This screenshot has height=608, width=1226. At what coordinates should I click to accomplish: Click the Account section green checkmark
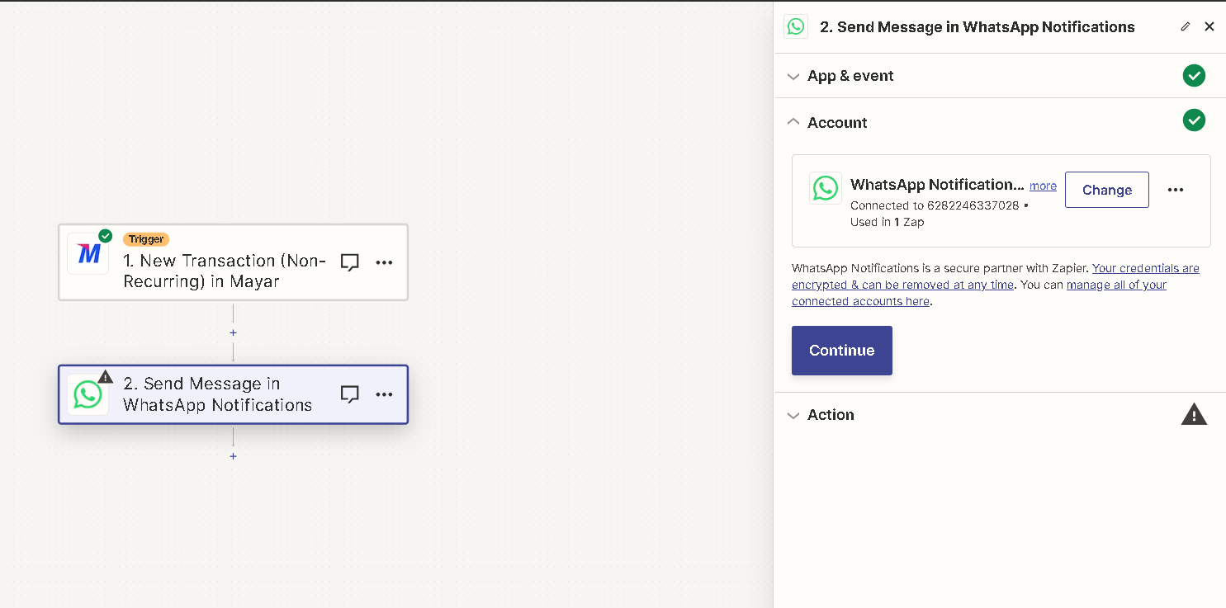(x=1194, y=120)
